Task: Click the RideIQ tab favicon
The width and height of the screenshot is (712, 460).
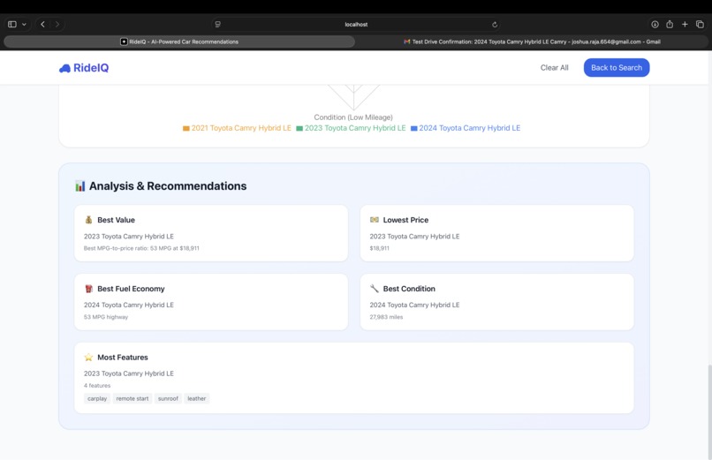Action: pyautogui.click(x=124, y=41)
